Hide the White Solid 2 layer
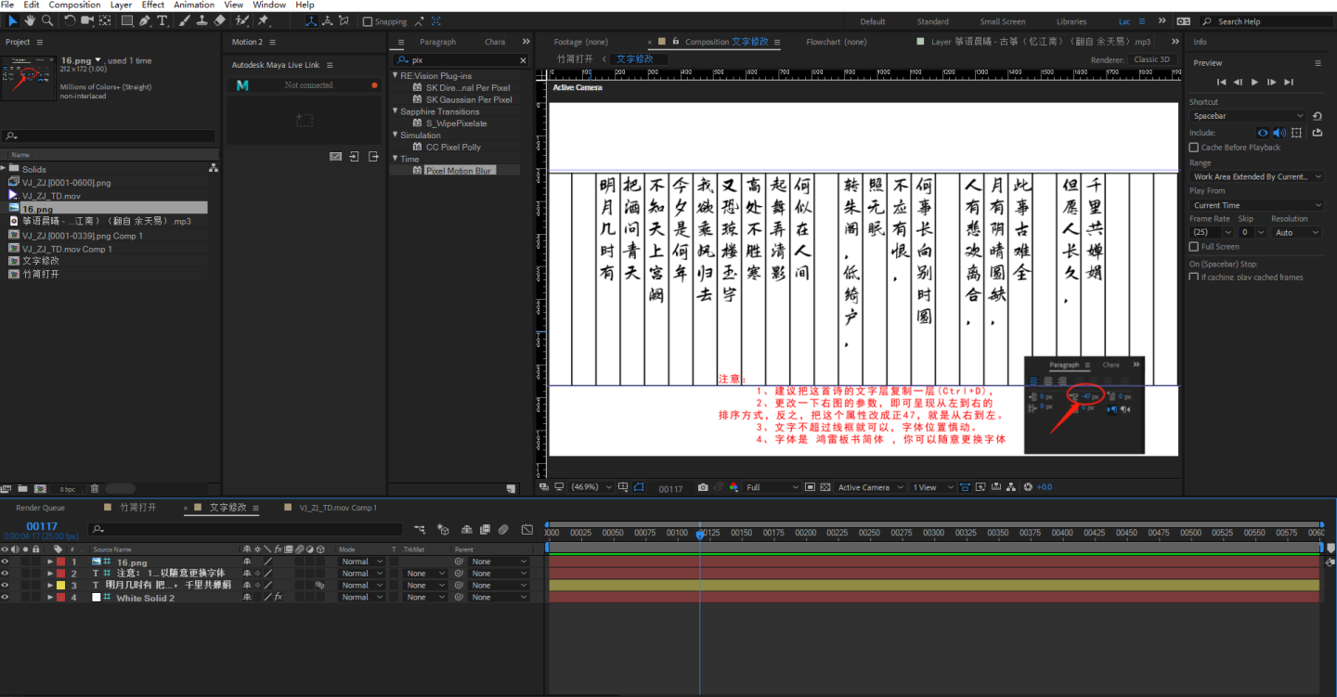 [x=6, y=598]
